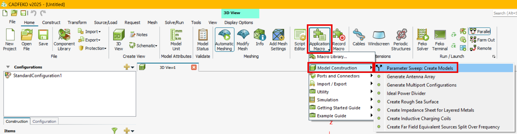Switch to the Configuration bottom tab
Screen dimensions: 517x134
pos(44,121)
